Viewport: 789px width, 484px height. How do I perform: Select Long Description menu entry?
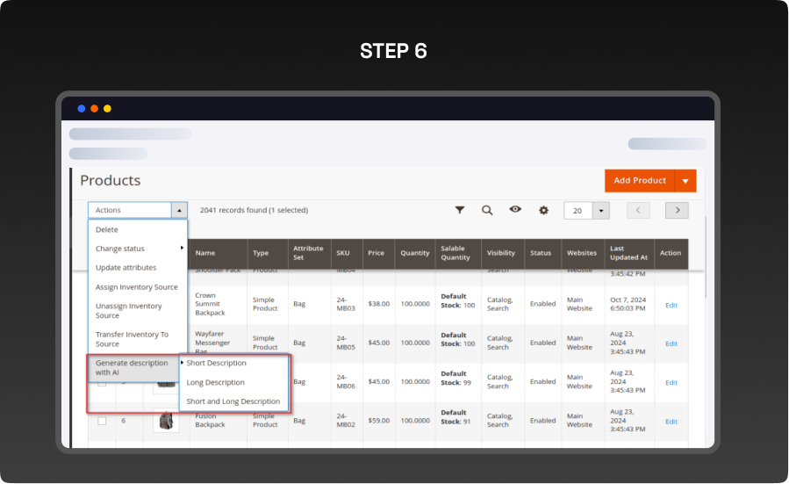(x=215, y=382)
